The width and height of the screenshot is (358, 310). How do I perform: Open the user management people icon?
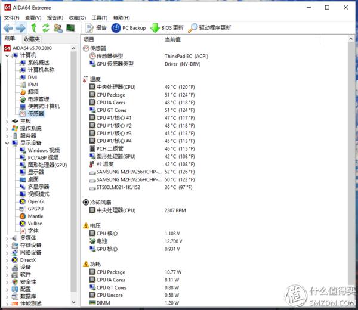58,28
